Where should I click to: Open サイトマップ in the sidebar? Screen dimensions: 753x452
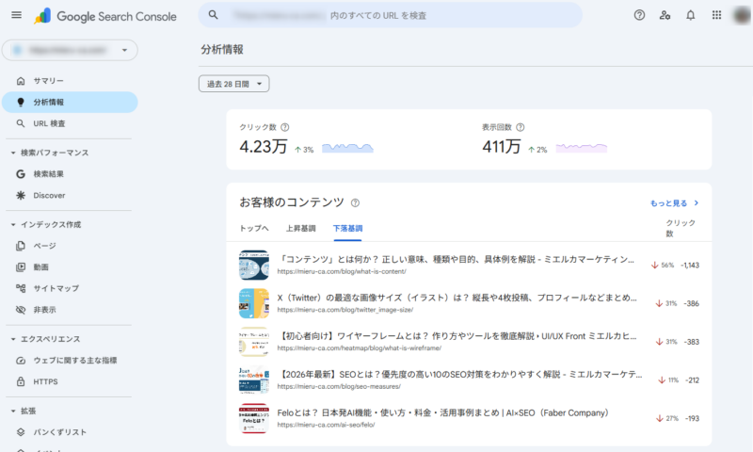tap(56, 288)
